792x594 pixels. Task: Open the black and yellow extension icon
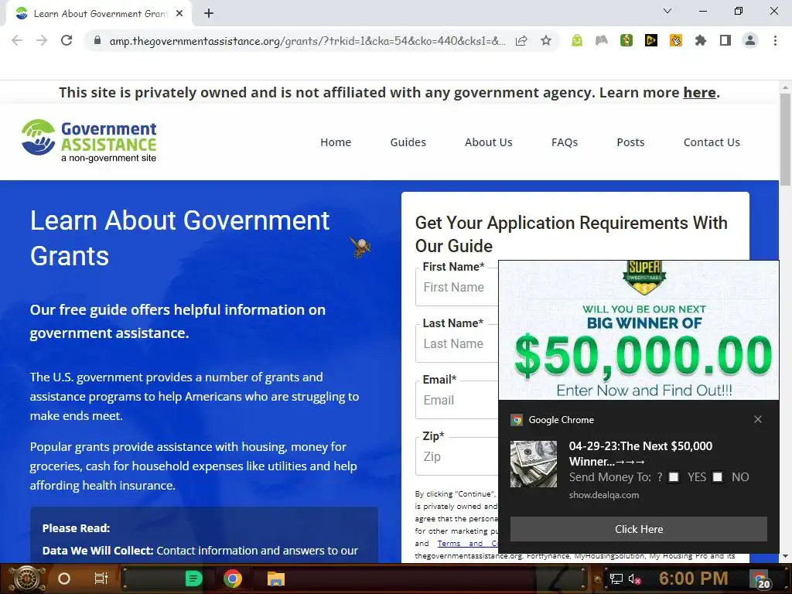651,40
